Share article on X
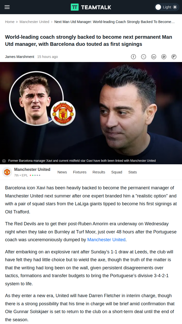Screen dimensions: 182x324 coord(144,57)
